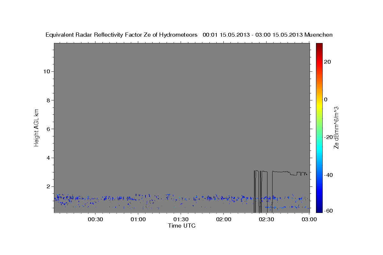
Task: Click the height tick label '6'
Action: 48,129
